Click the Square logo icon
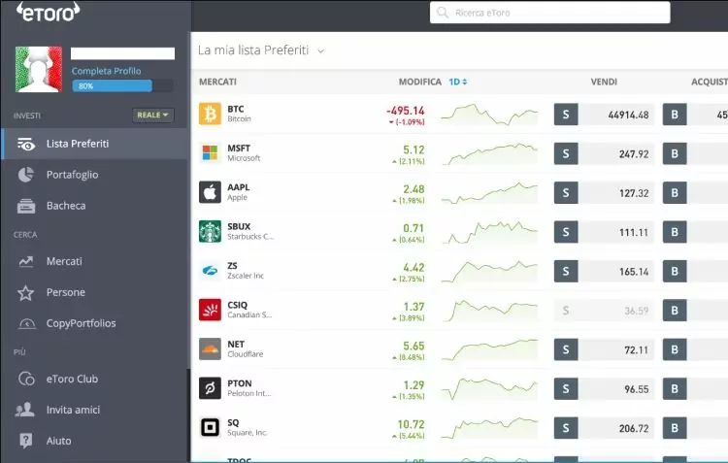This screenshot has width=728, height=463. (x=210, y=427)
